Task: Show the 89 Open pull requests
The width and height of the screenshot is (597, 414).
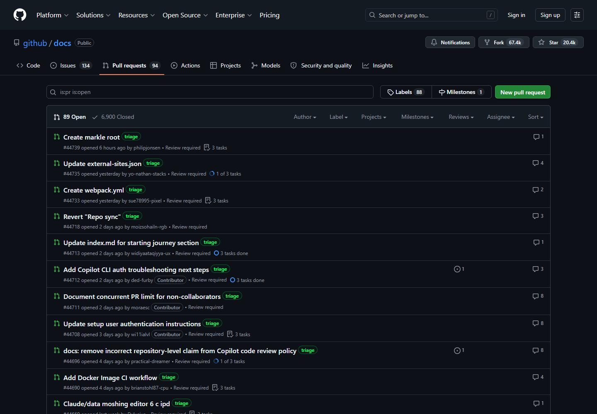Action: [x=70, y=117]
